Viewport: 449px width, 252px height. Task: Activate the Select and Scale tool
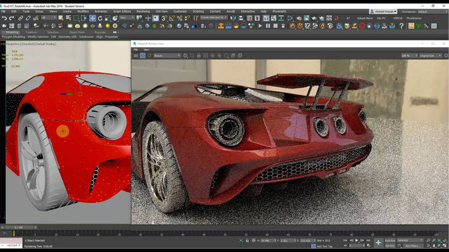point(108,18)
